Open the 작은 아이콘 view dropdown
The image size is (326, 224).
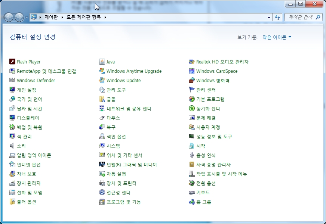point(277,37)
